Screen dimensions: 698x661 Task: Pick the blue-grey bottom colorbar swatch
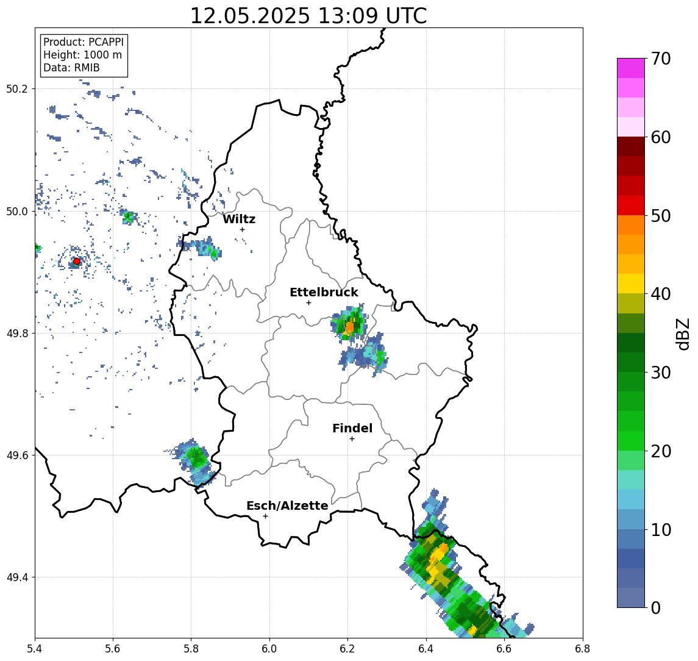point(631,598)
